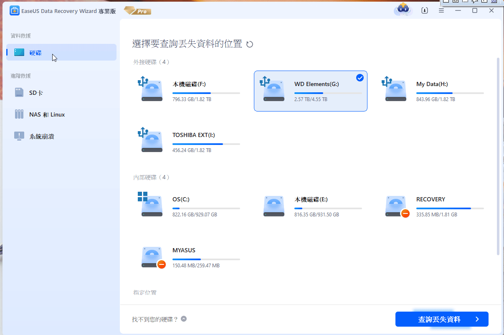Click the TOSHIBA EXT(I:) drive name
The image size is (504, 335).
tap(194, 135)
